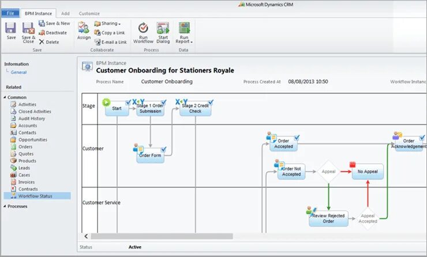
Task: Click the Start Dialog icon
Action: click(x=163, y=28)
